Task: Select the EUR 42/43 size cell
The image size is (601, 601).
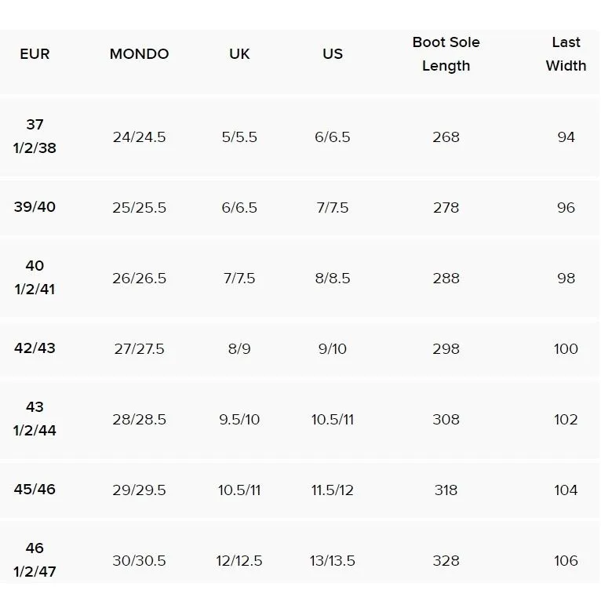Action: pos(35,348)
